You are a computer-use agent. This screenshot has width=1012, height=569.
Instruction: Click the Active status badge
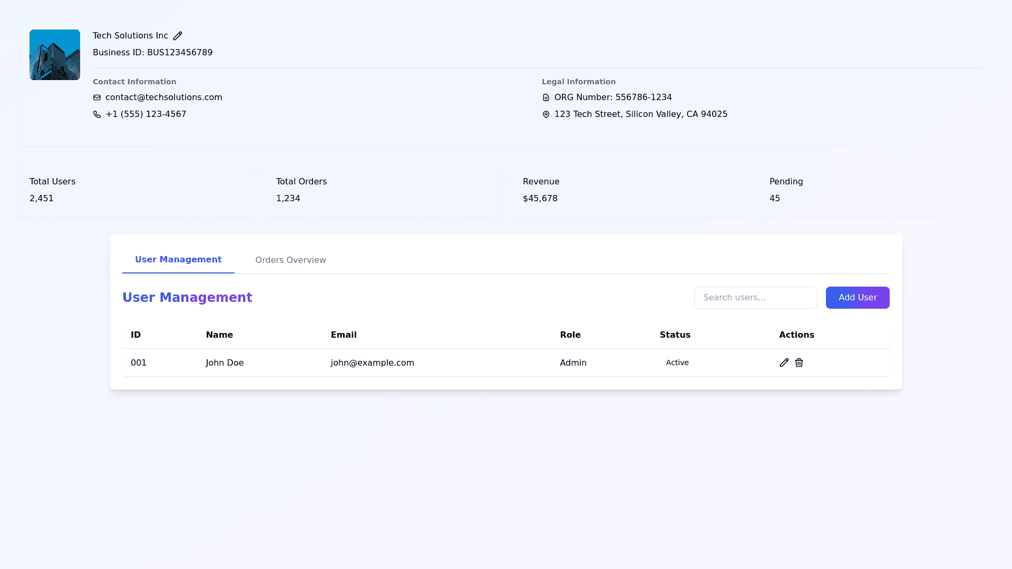point(677,362)
